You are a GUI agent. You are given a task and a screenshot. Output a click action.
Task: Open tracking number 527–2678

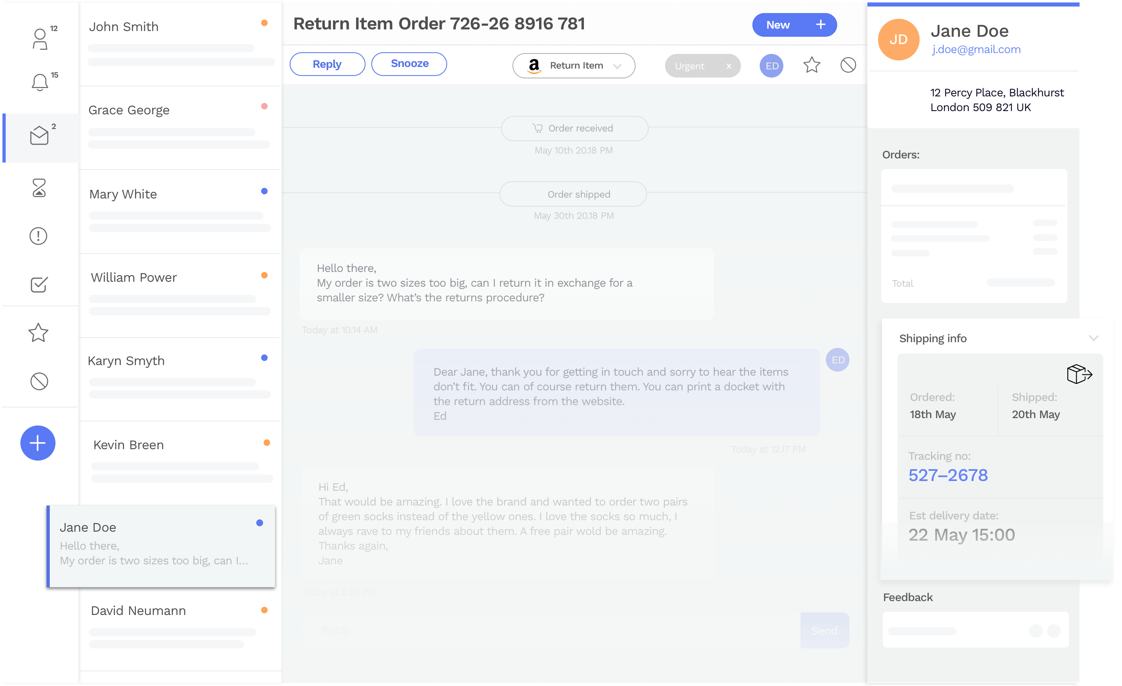click(x=949, y=476)
